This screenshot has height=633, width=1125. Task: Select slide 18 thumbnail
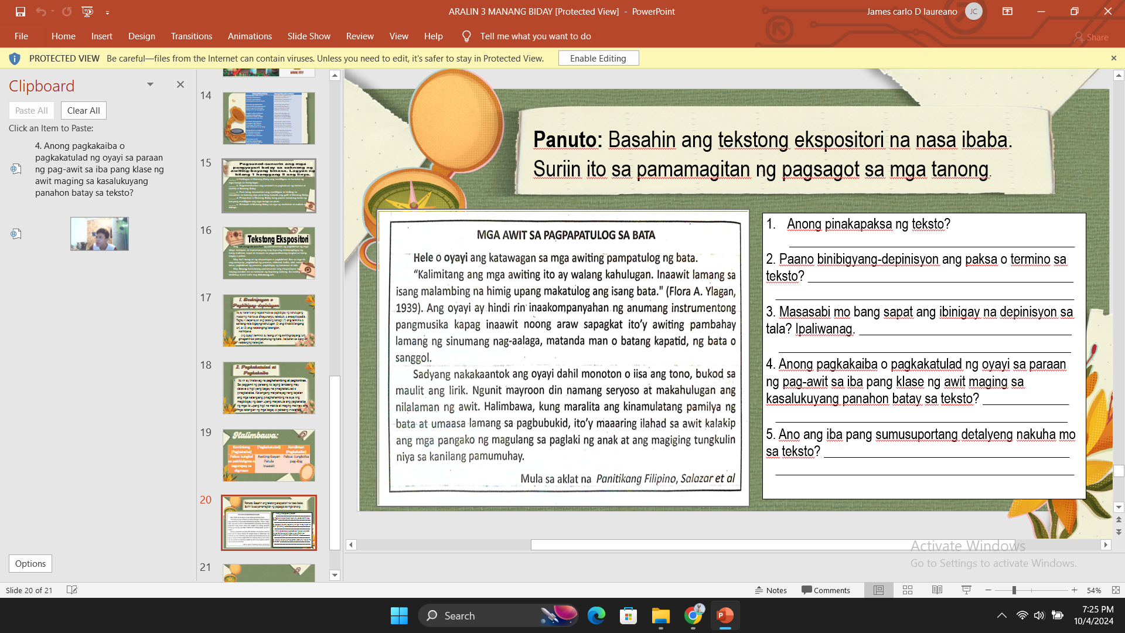coord(269,387)
